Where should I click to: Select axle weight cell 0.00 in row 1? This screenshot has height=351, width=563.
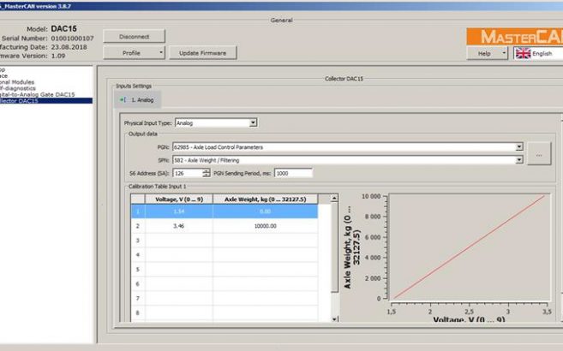266,211
